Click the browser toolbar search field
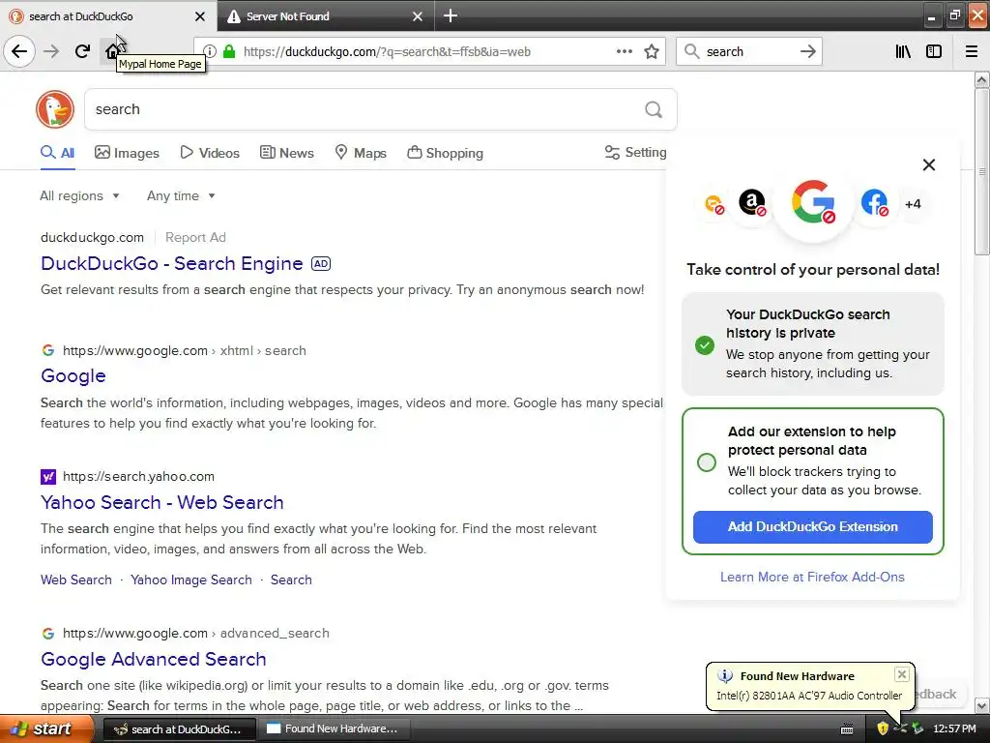This screenshot has width=990, height=743. 748,51
